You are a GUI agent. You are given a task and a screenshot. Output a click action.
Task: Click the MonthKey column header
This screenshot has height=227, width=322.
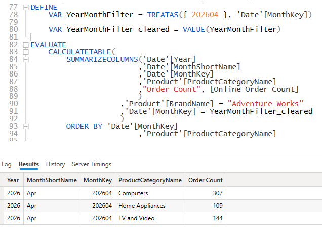[98, 180]
